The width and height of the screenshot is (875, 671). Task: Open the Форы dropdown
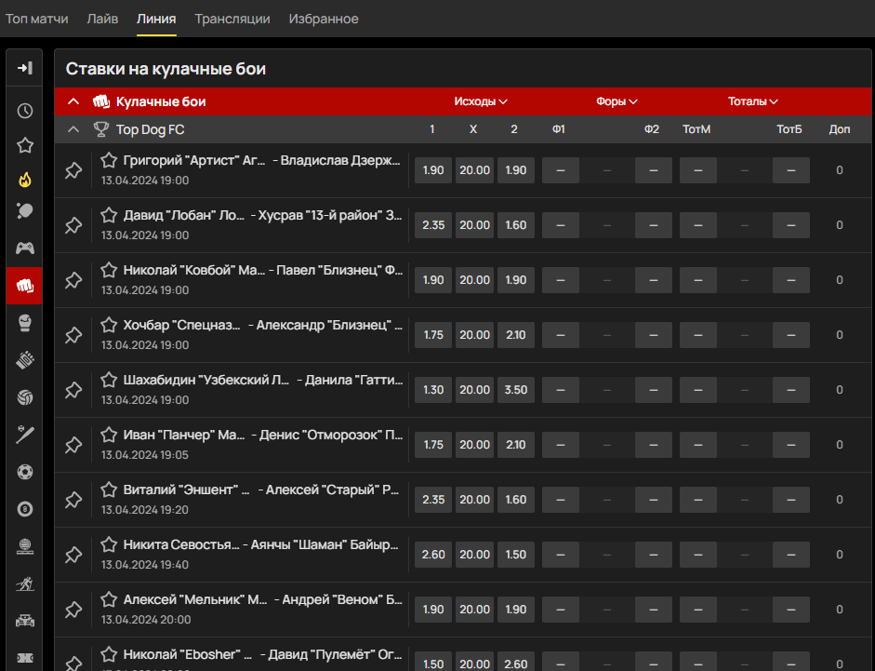point(616,101)
